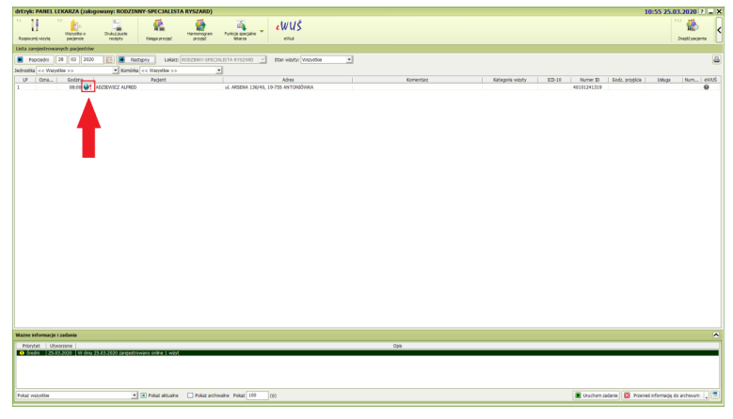Click Uruchom zadanie button

click(x=598, y=396)
